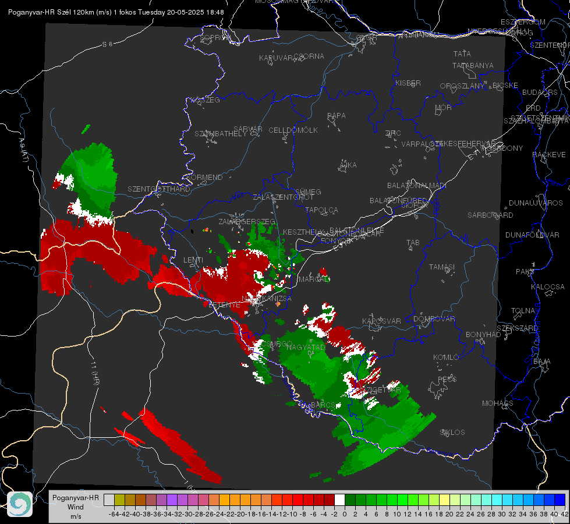570x524 pixels.
Task: Click the MÓR town label
Action: [444, 107]
